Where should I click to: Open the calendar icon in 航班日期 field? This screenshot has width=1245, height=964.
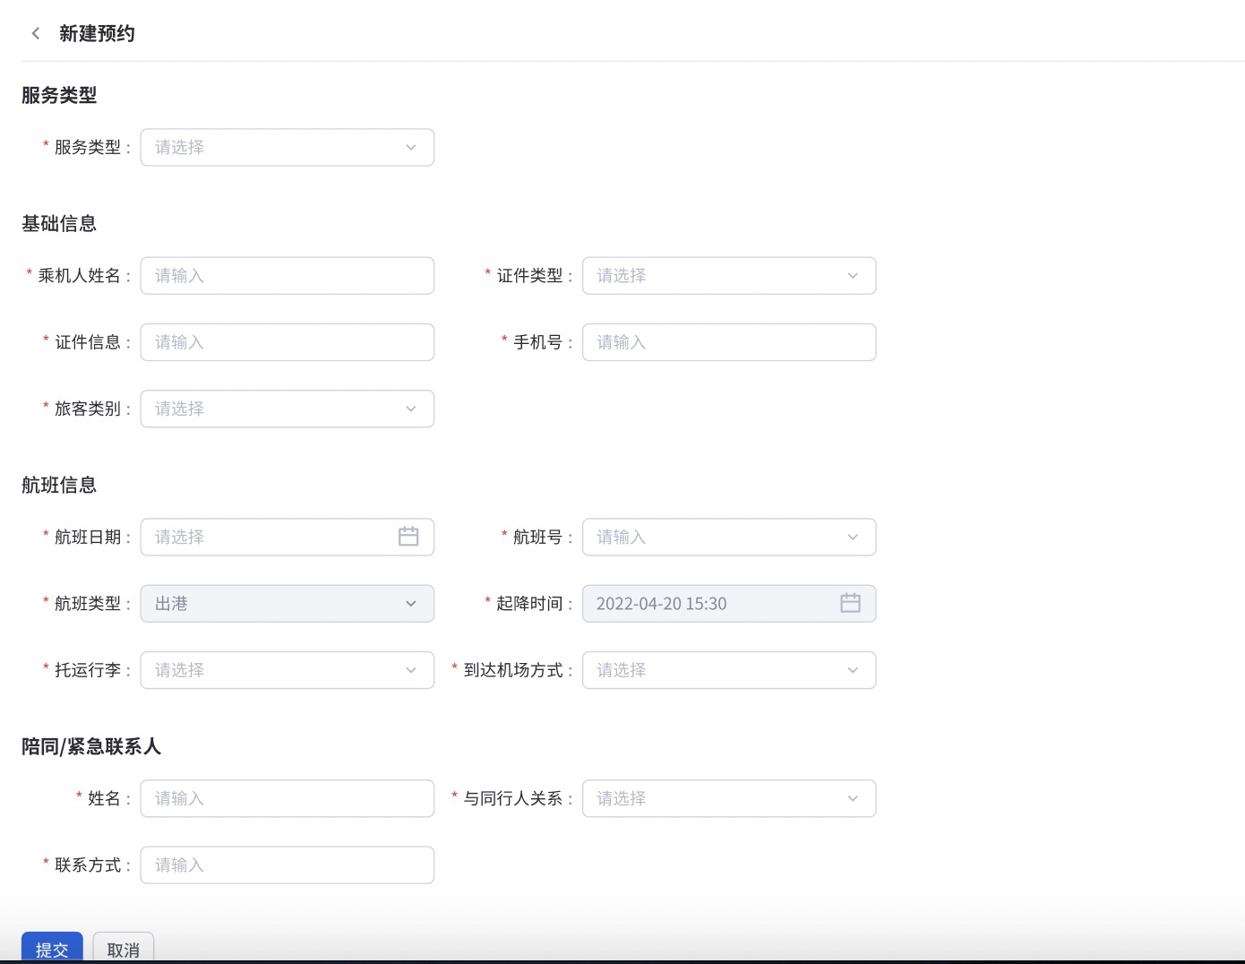[408, 537]
